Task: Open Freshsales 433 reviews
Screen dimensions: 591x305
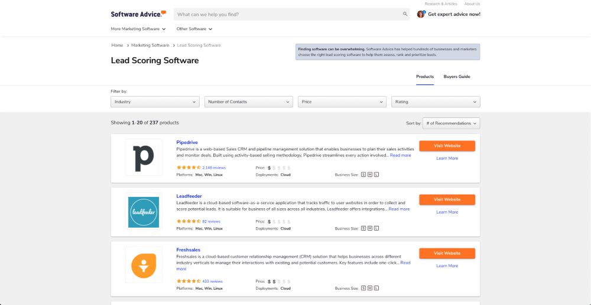Action: point(213,281)
